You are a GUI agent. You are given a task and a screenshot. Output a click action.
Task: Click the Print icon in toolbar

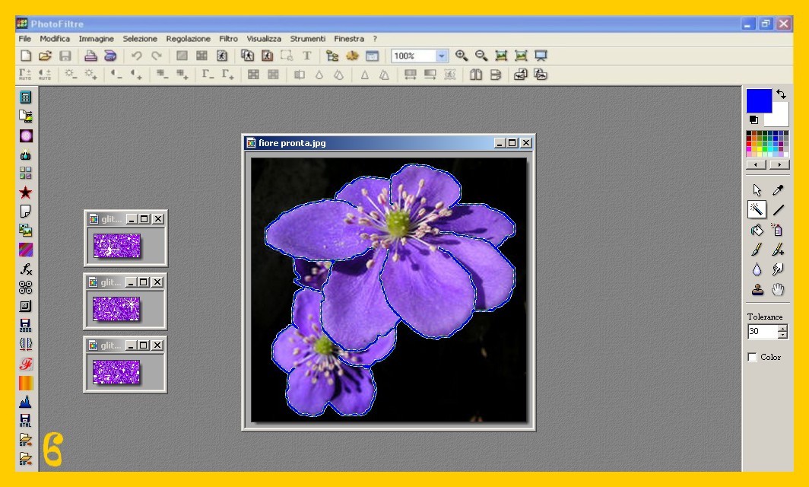pos(90,56)
